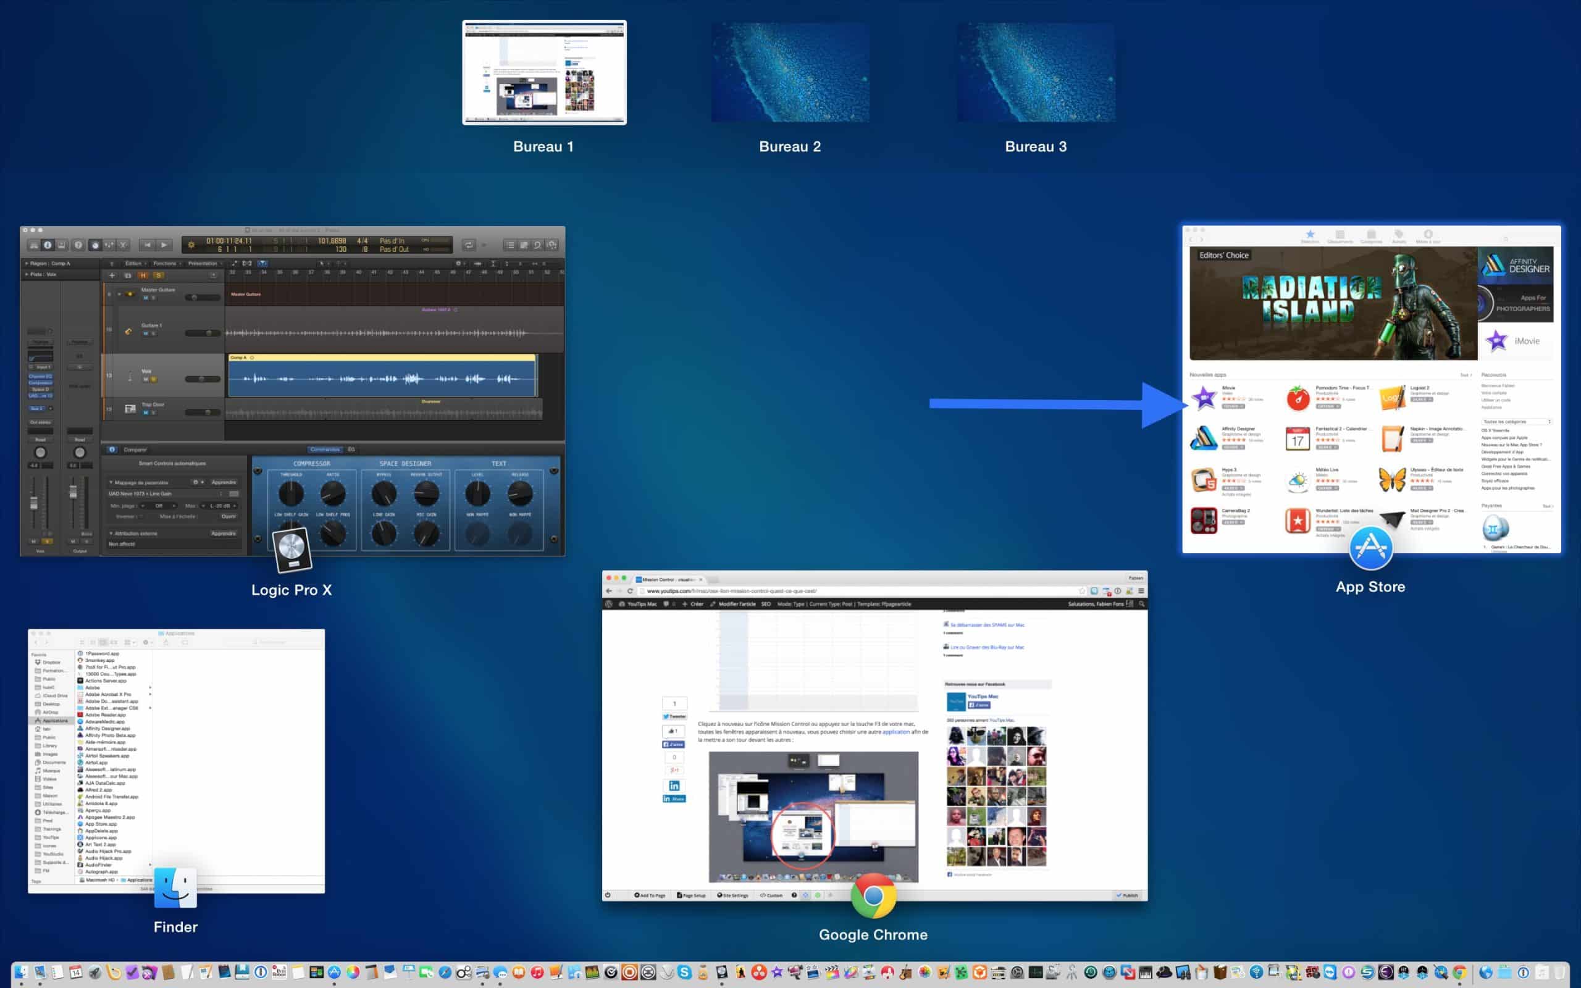Click the bookmark star in Chrome address bar
The image size is (1581, 988).
pos(1082,591)
